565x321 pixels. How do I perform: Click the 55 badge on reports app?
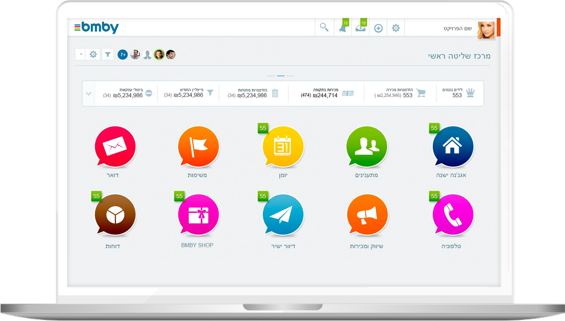point(96,196)
